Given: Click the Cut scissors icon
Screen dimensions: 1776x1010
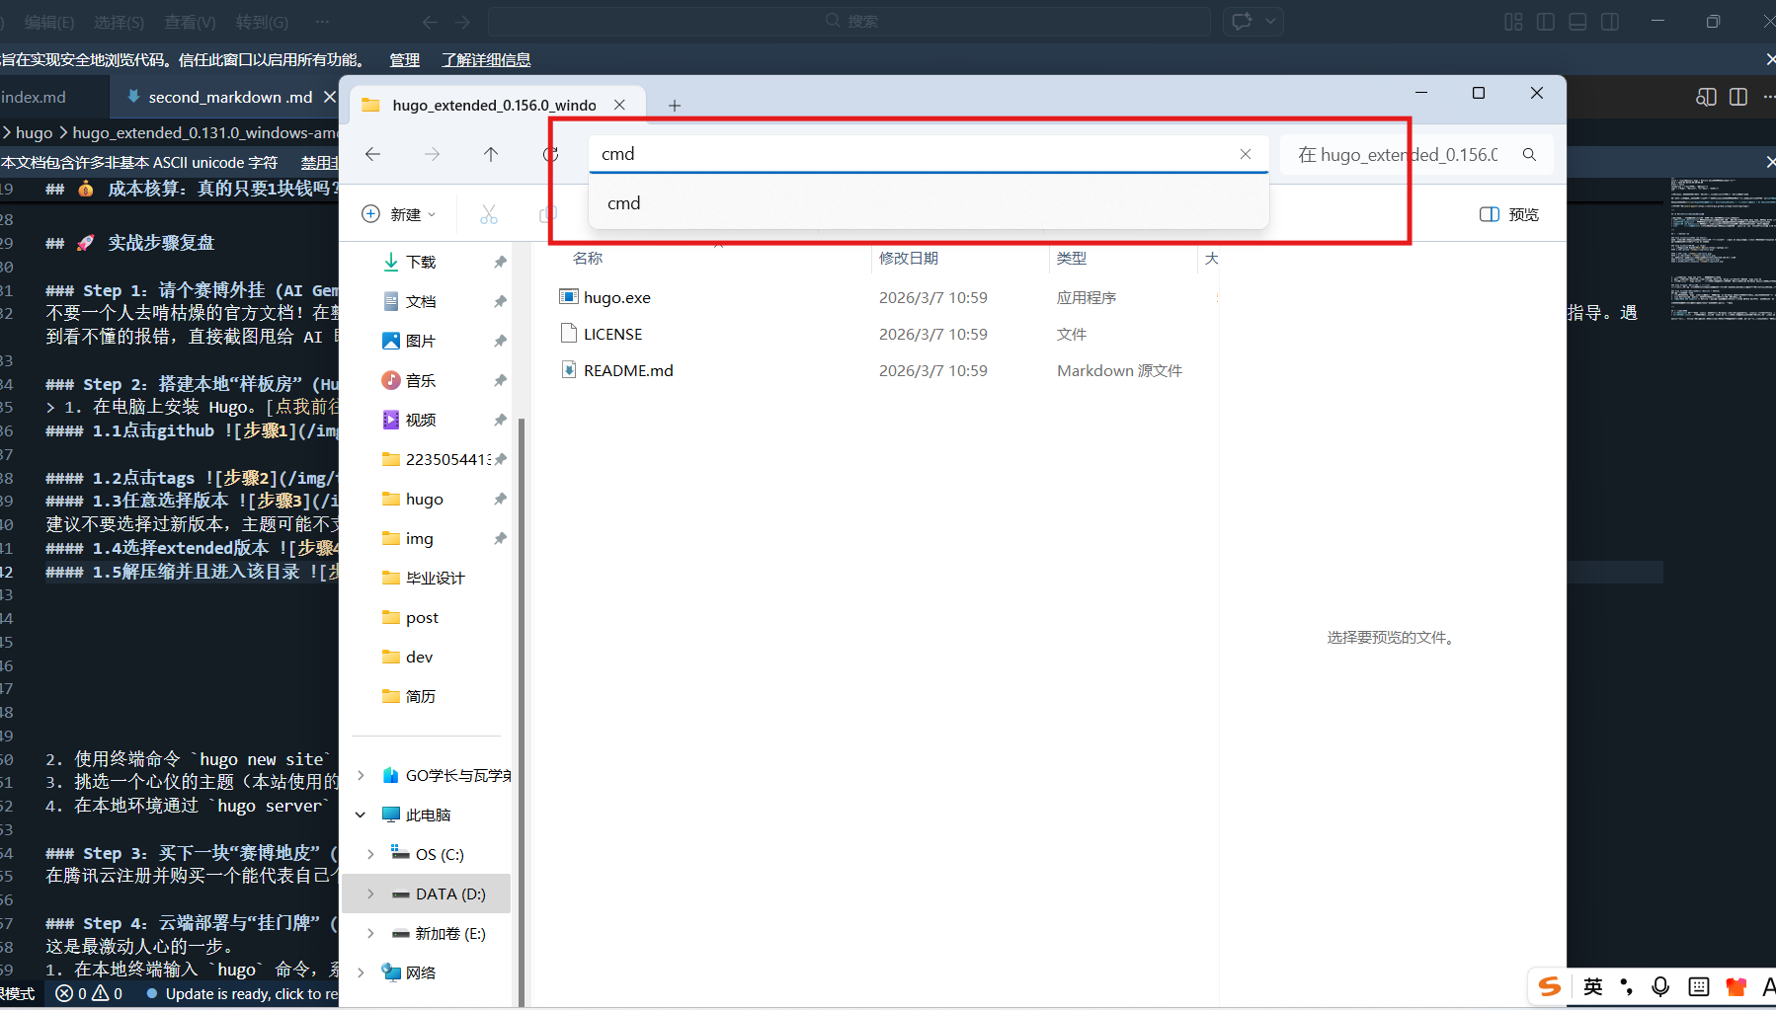Looking at the screenshot, I should [489, 214].
